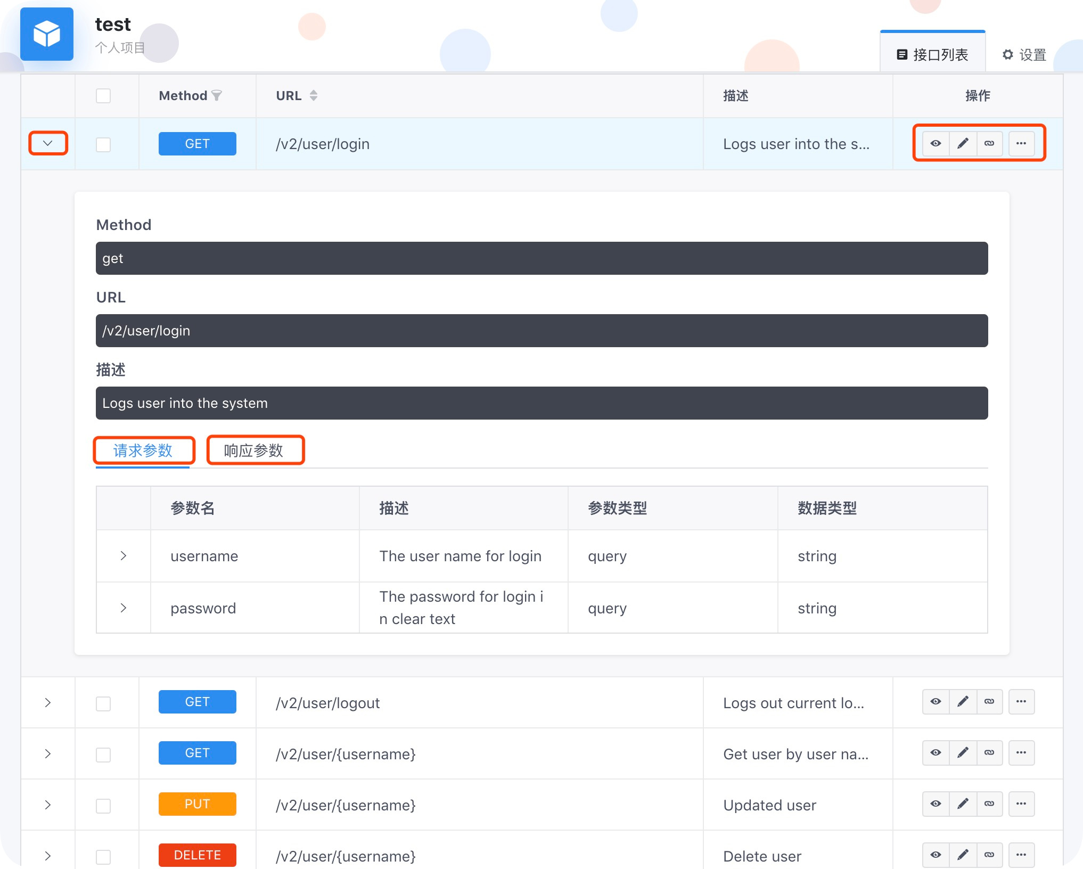Click the PUT badge for Updated user
The image size is (1083, 869).
coord(197,804)
